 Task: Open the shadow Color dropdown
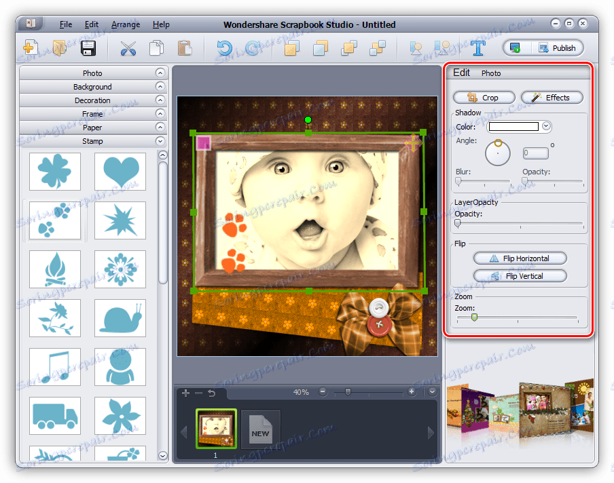point(545,126)
